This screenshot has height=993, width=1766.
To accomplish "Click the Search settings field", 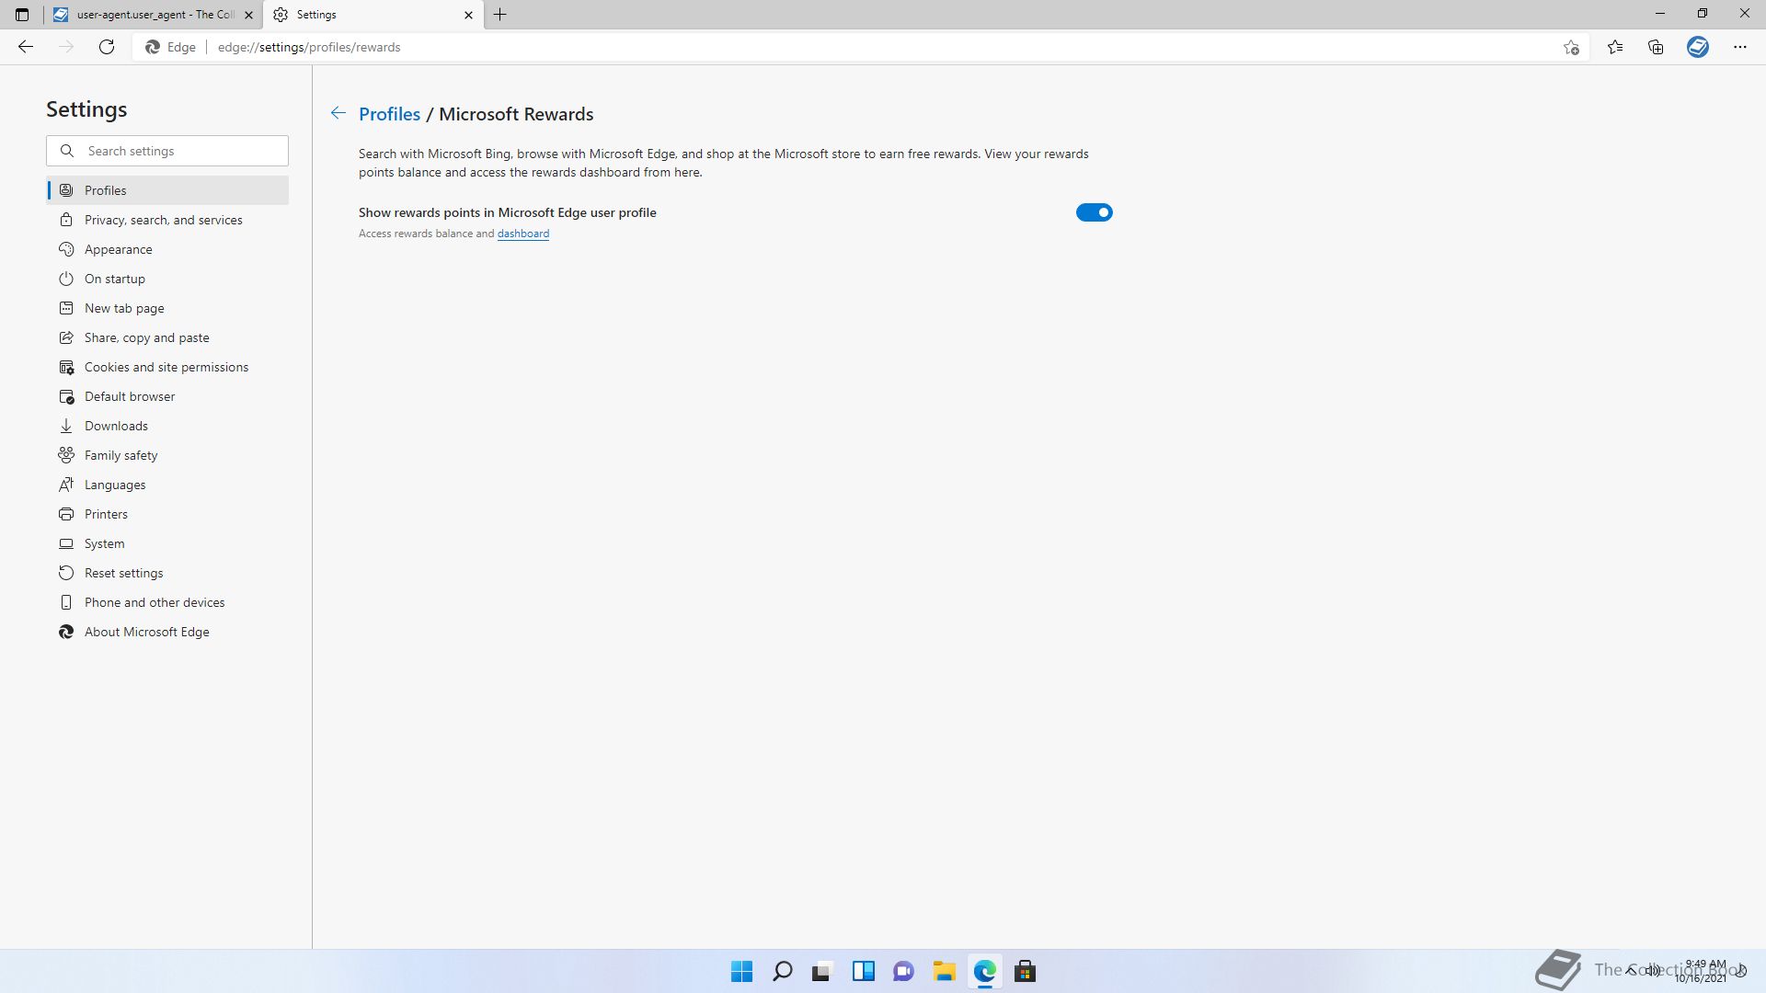I will (167, 151).
